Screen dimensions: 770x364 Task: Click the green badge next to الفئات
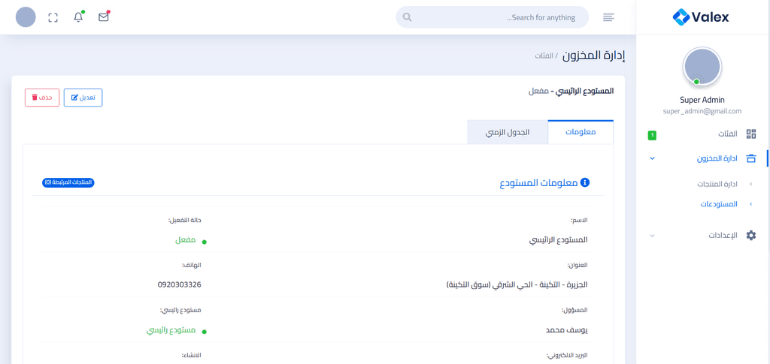coord(652,135)
